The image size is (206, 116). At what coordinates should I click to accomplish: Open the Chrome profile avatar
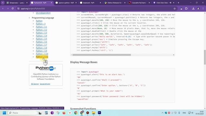point(198,9)
